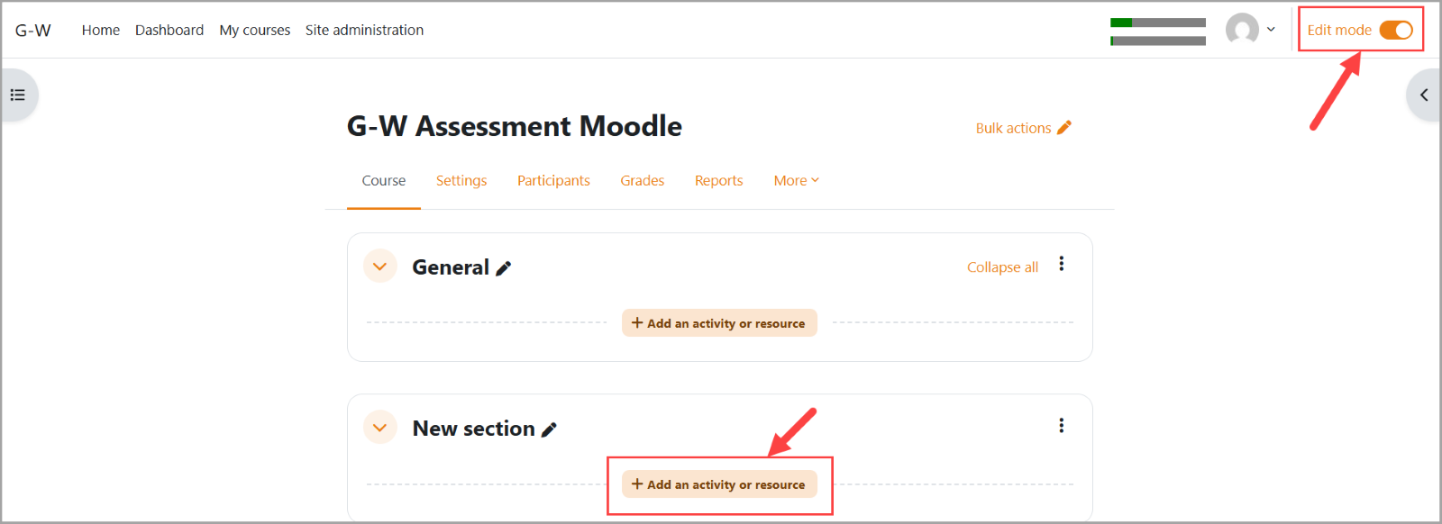Click the user avatar icon
Screen dimensions: 1442x524
coord(1242,29)
